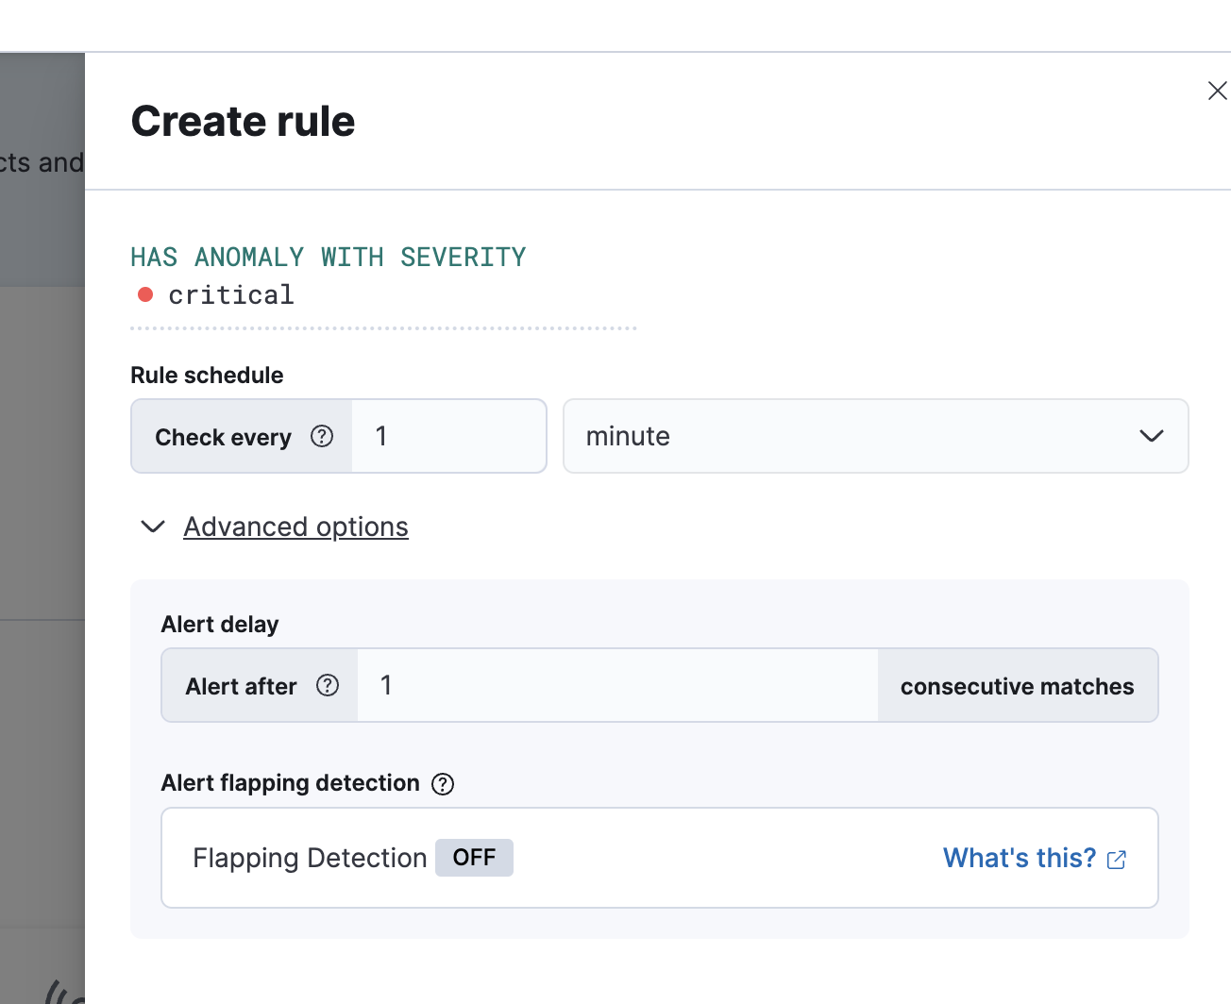Image resolution: width=1231 pixels, height=1004 pixels.
Task: Focus the Alert after consecutive matches field
Action: point(617,685)
